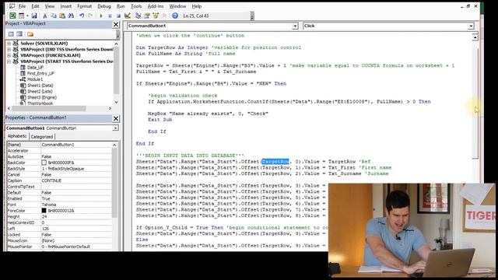
Task: Click View Code icon in Project panel
Action: point(11,34)
